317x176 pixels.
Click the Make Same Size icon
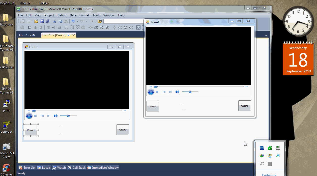[x=77, y=27]
